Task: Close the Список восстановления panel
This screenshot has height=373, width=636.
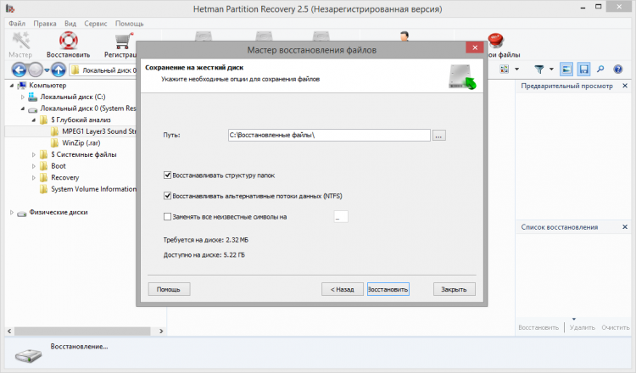Action: tap(625, 227)
